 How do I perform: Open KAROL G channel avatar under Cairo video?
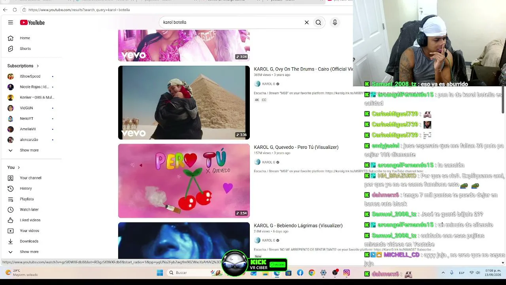click(x=257, y=84)
